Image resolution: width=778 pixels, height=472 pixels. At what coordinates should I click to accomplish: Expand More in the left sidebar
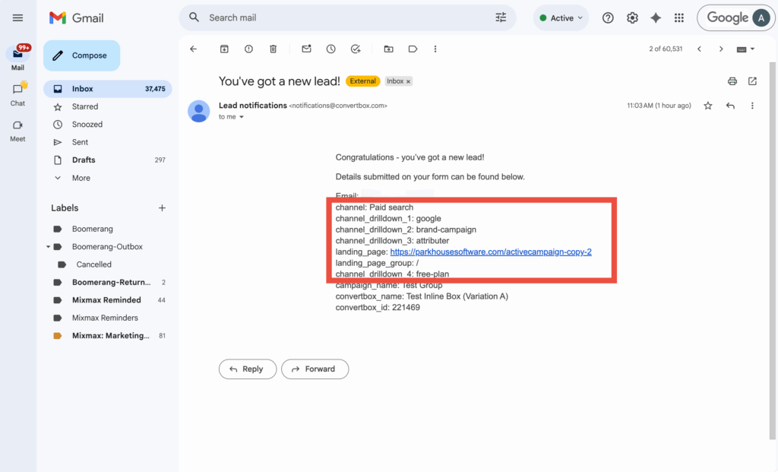click(x=81, y=178)
